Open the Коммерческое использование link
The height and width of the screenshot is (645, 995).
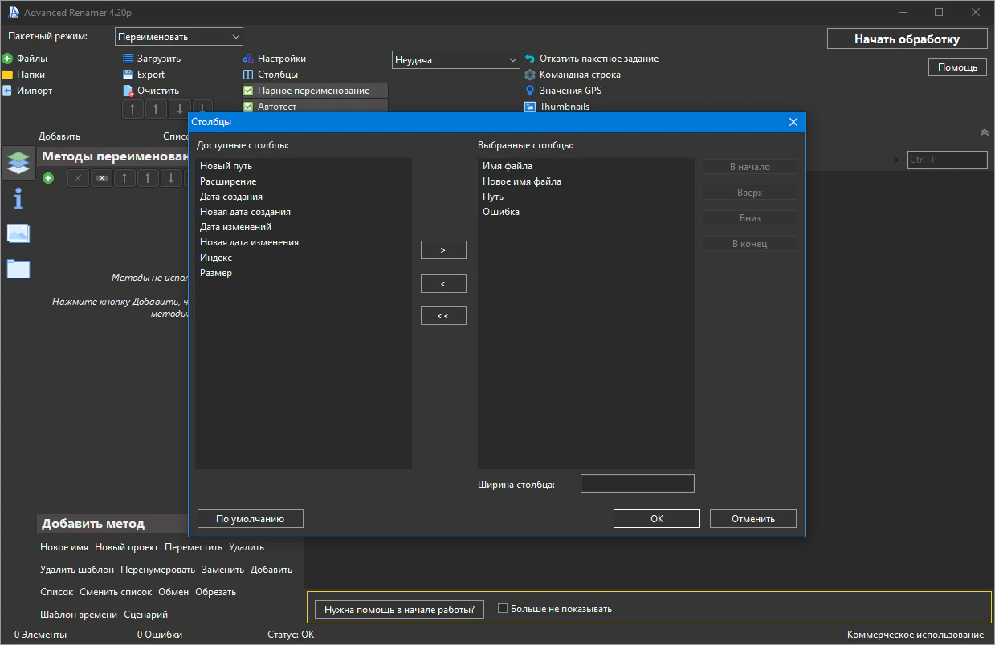point(915,635)
